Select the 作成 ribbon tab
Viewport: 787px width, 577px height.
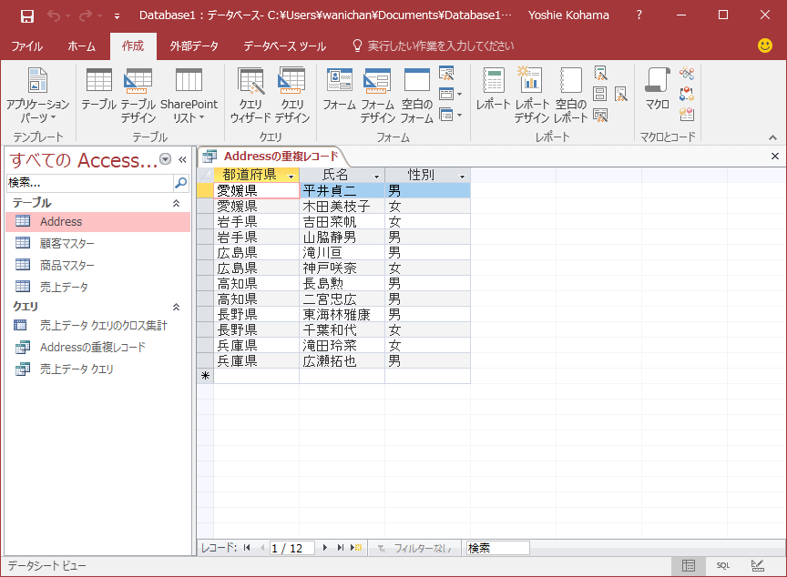(x=133, y=46)
